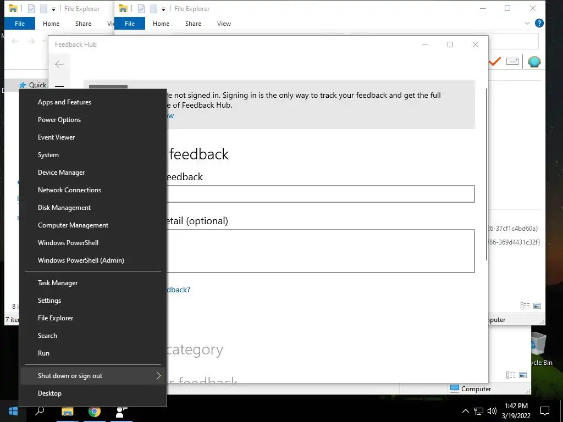Switch to Home tab in right File Explorer
The image size is (563, 422).
[x=161, y=24]
